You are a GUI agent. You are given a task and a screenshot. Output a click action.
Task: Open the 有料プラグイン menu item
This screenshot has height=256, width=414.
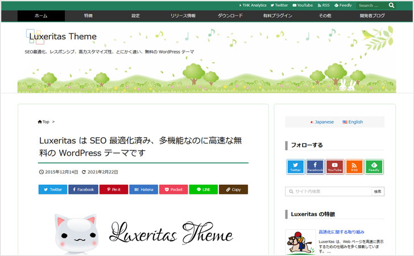[x=278, y=16]
